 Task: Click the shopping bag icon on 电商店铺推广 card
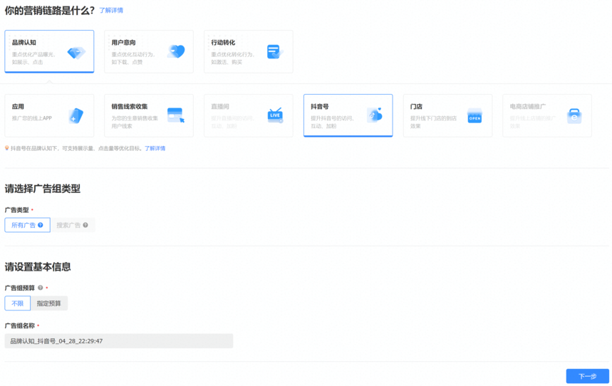[x=574, y=116]
